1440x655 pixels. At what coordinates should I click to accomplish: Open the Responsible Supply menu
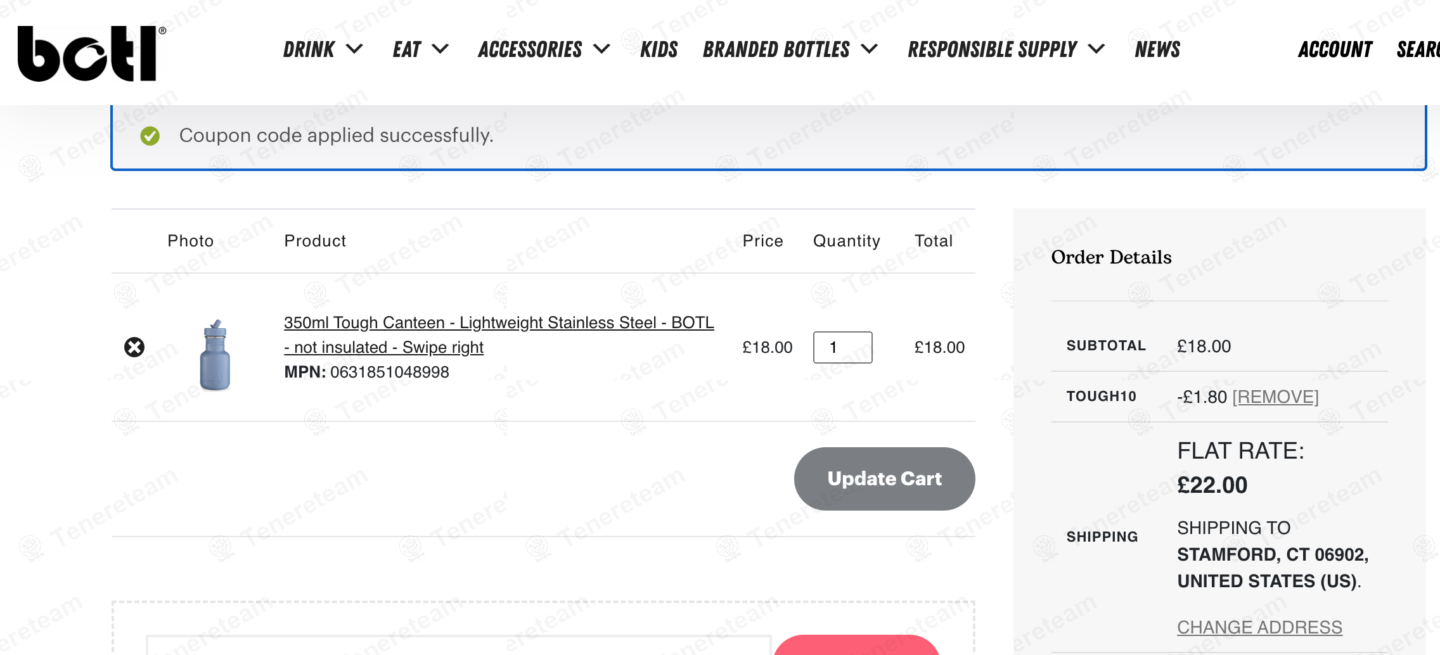(x=993, y=49)
